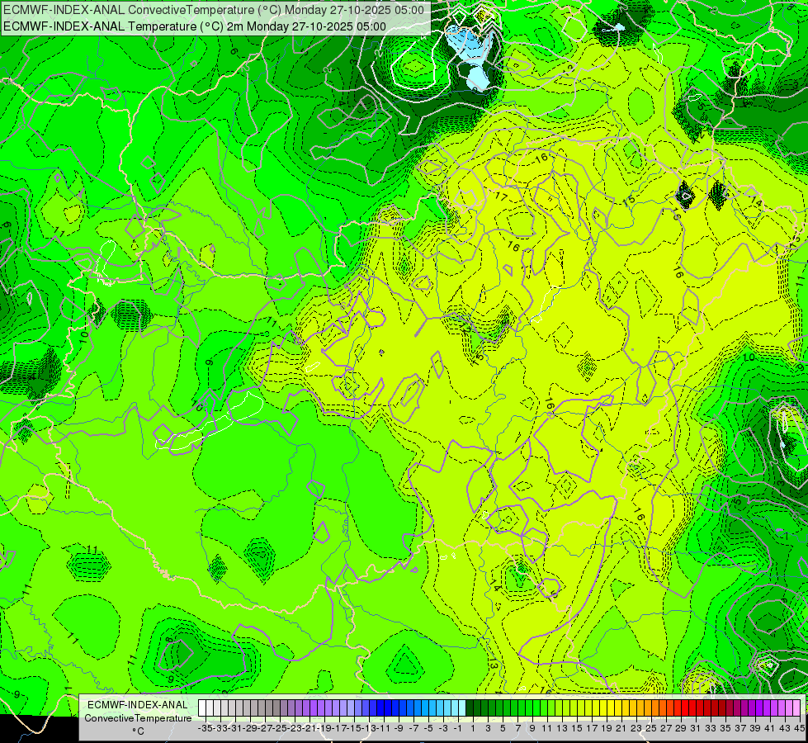Select the orange swatch above 25

point(648,708)
